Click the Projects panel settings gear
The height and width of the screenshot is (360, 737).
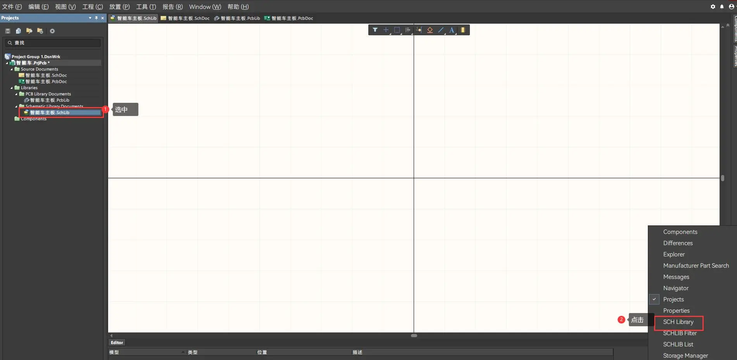pos(52,31)
